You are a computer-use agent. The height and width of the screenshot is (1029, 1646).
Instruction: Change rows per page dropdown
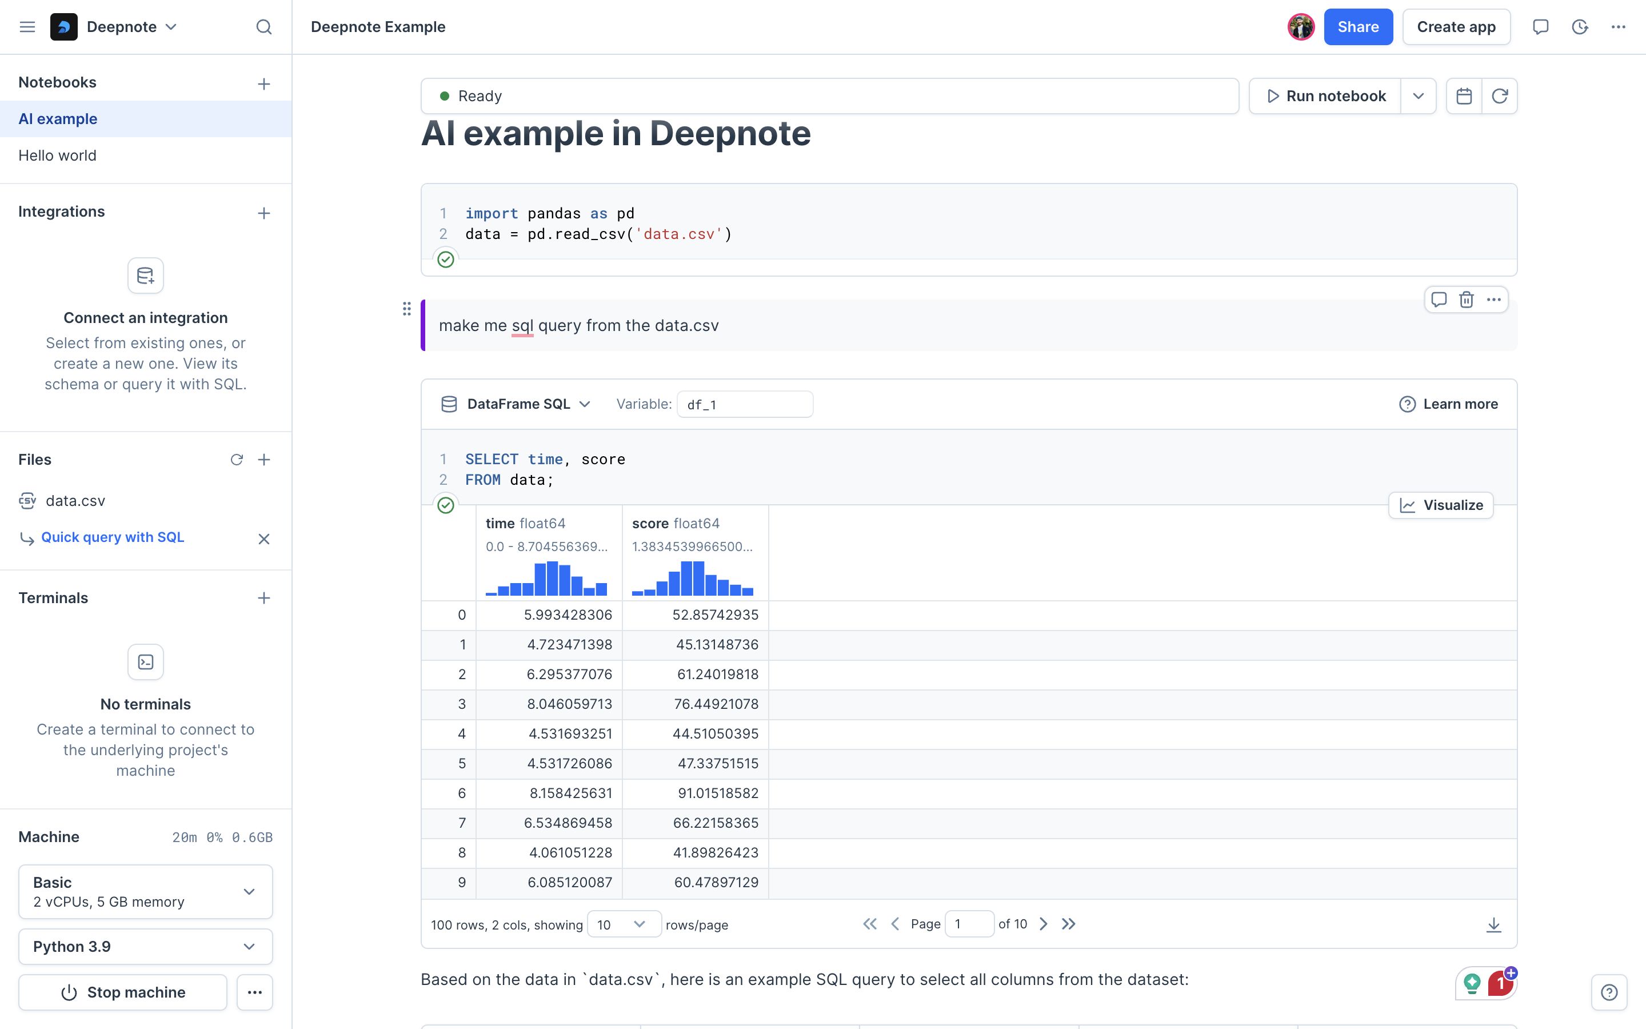tap(624, 924)
